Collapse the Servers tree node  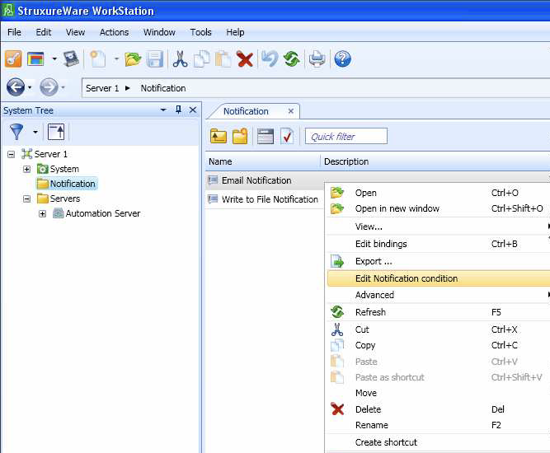pyautogui.click(x=26, y=199)
